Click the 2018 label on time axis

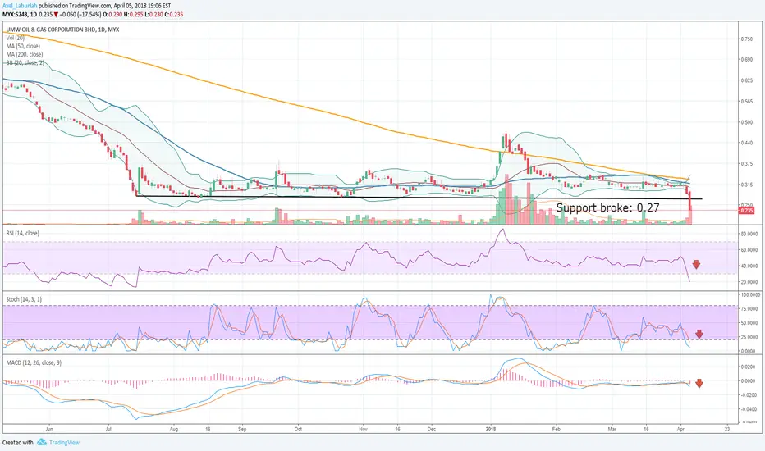point(491,429)
